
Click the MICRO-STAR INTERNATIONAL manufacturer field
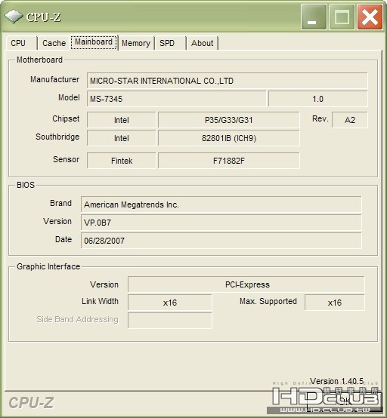click(x=227, y=81)
